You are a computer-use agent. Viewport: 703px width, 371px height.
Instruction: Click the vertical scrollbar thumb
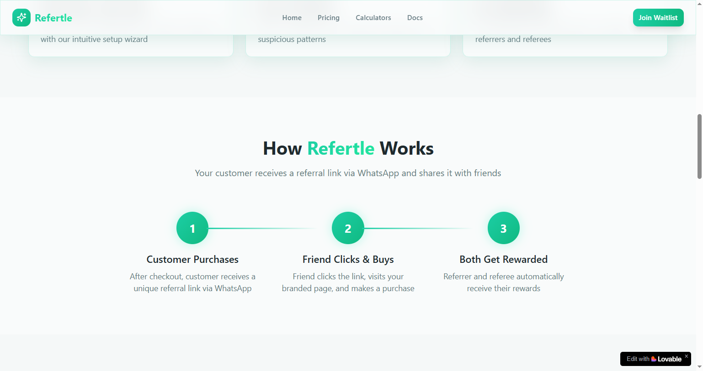(699, 146)
